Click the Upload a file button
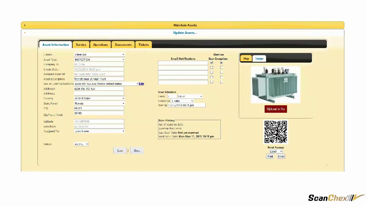 coord(276,109)
